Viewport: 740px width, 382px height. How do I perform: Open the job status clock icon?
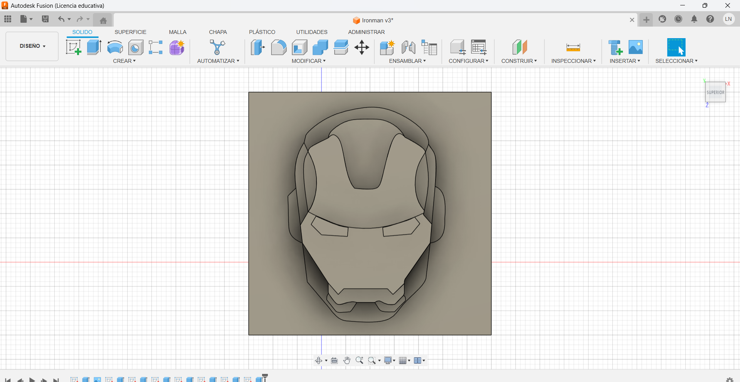point(678,19)
